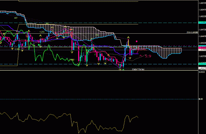Click the 1.64720 price axis label
The width and height of the screenshot is (206, 134).
(x=203, y=30)
